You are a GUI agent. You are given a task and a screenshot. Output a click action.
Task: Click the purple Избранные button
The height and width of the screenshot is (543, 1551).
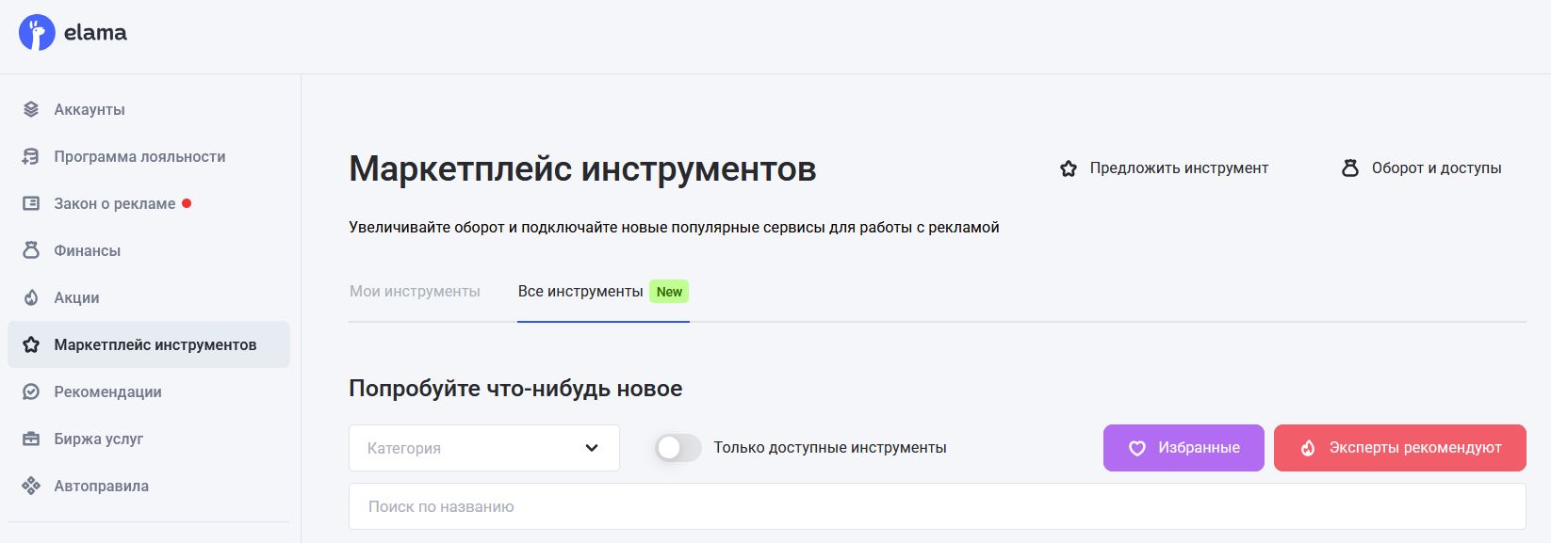[x=1184, y=448]
